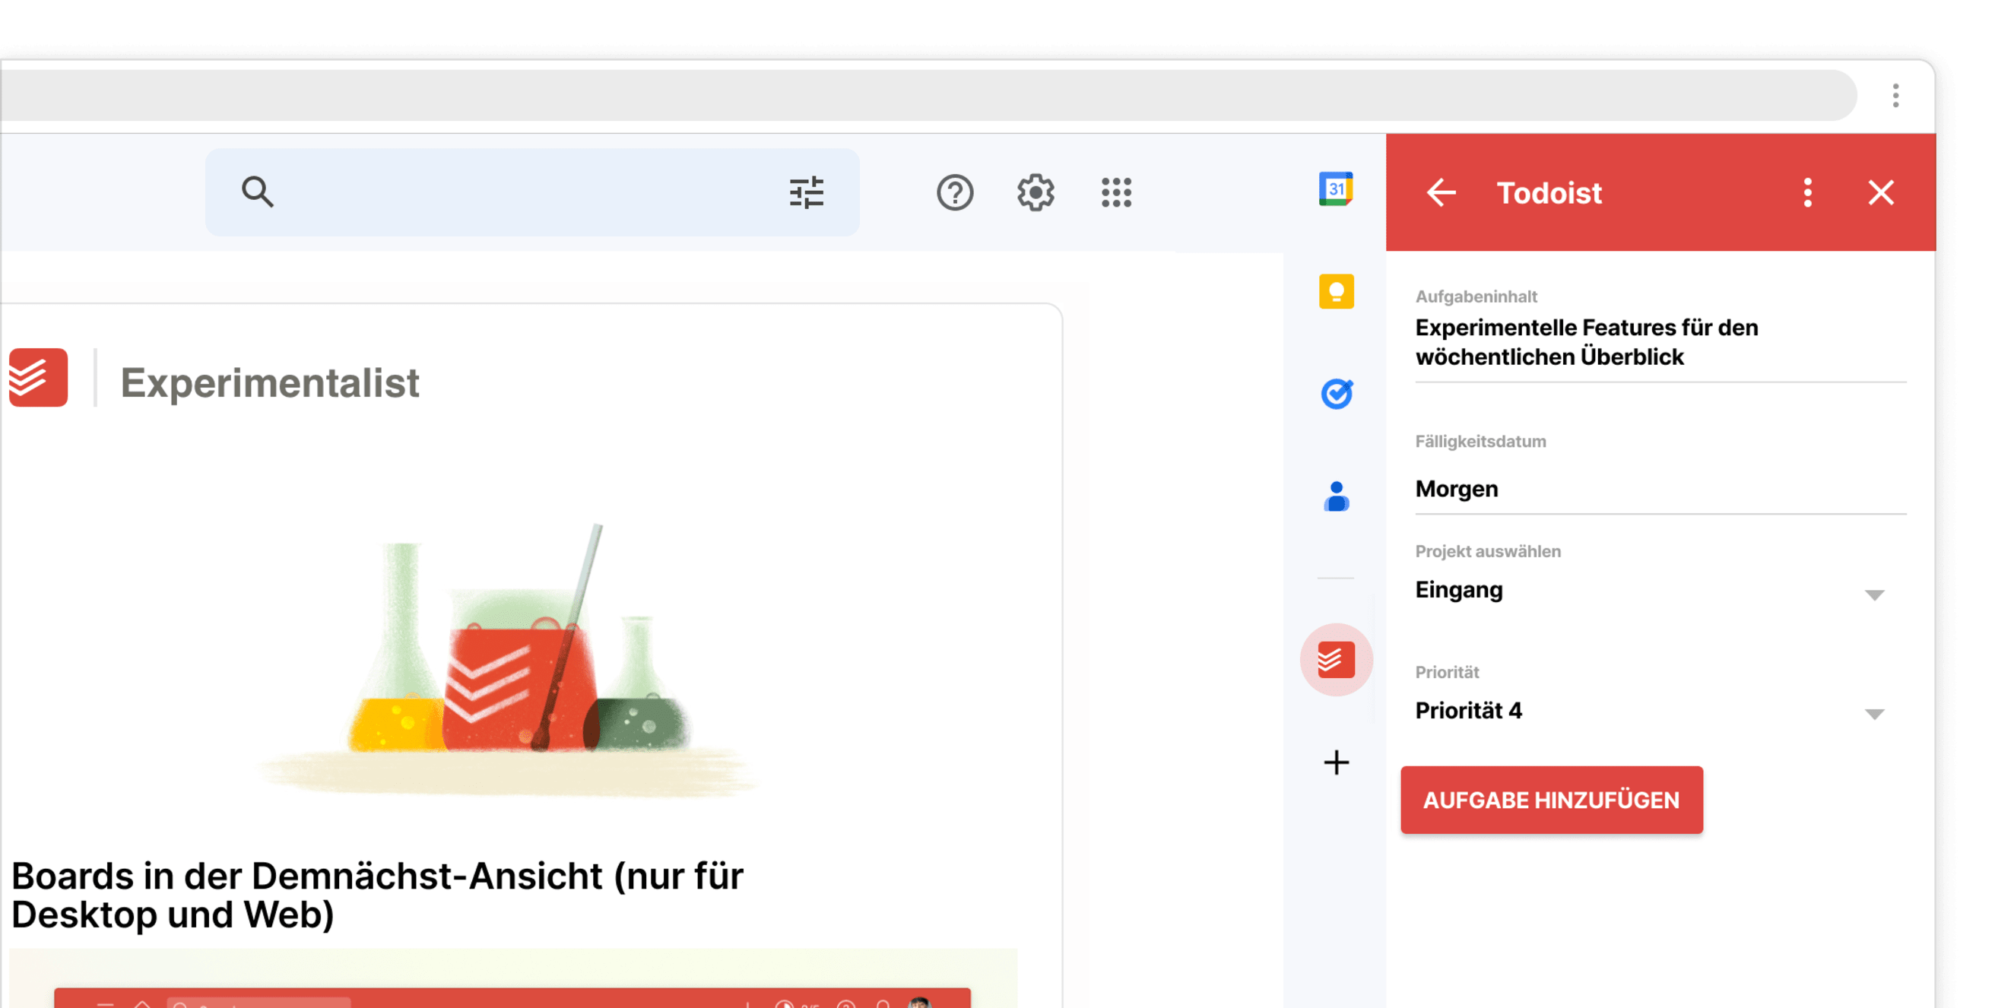
Task: Click the Priorität label
Action: coord(1447,672)
